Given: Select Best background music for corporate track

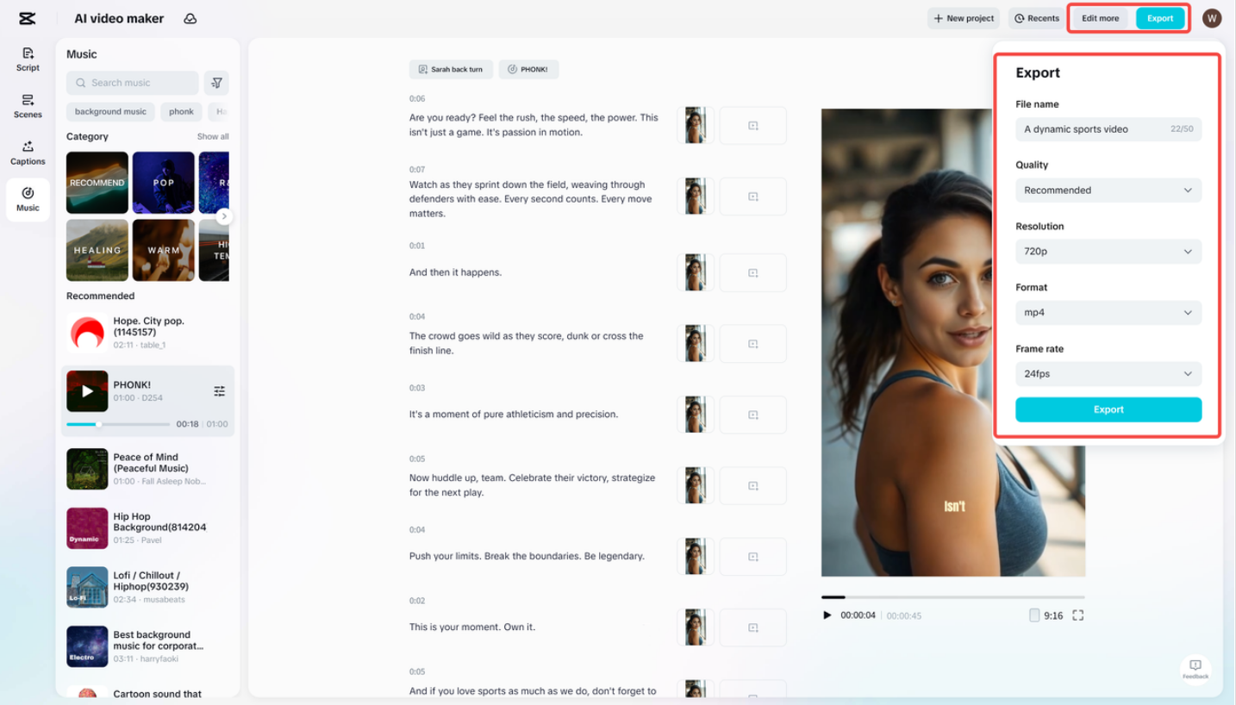Looking at the screenshot, I should [x=147, y=646].
